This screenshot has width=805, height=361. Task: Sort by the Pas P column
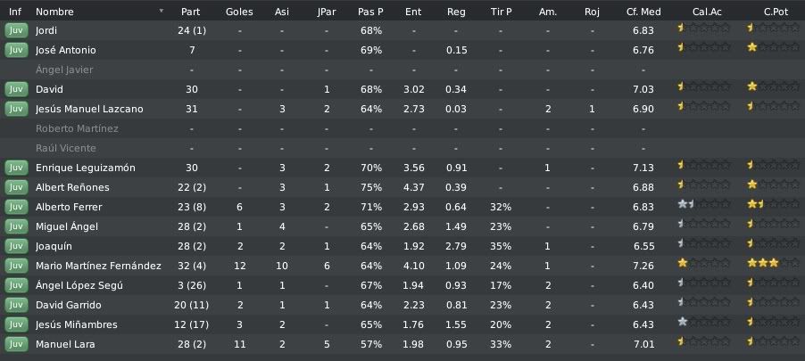pyautogui.click(x=370, y=12)
